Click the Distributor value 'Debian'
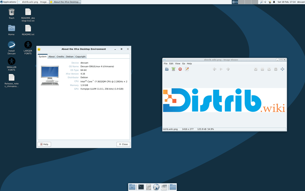Viewport: 305px width, 191px height. click(x=84, y=77)
